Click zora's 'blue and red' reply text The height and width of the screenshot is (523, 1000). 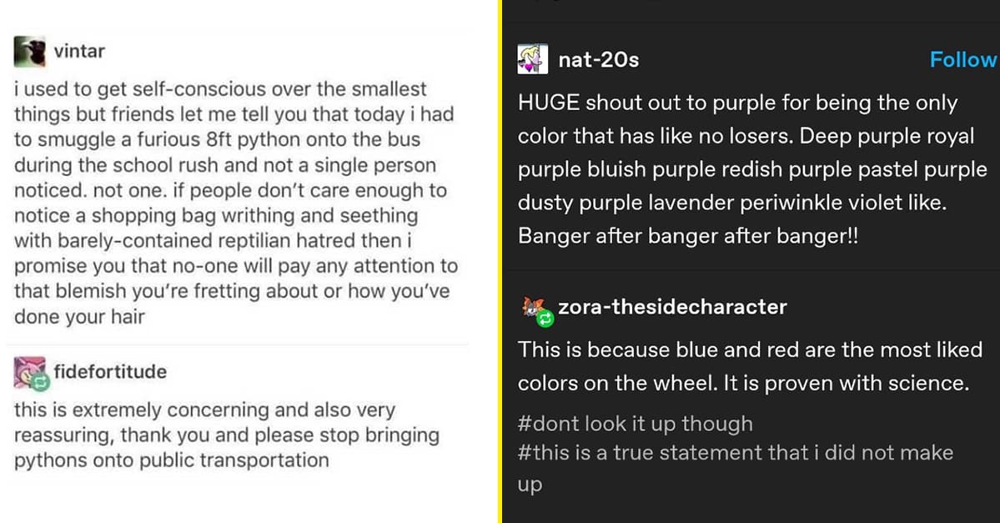pyautogui.click(x=749, y=366)
